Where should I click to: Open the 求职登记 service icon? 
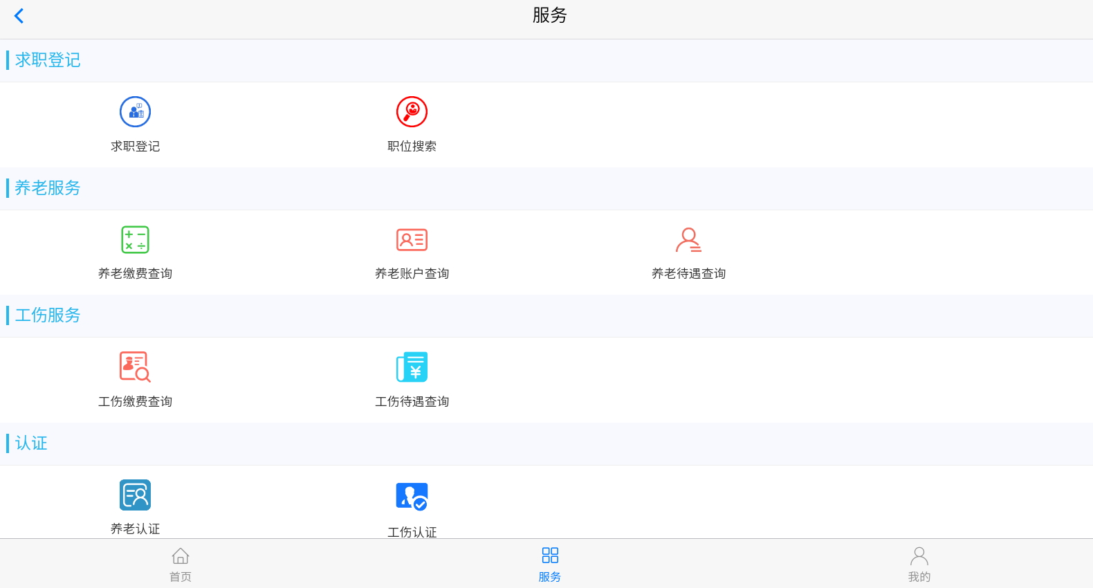pyautogui.click(x=135, y=111)
